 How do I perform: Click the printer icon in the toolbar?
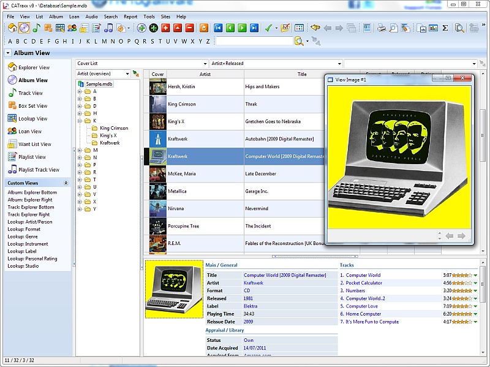(381, 28)
